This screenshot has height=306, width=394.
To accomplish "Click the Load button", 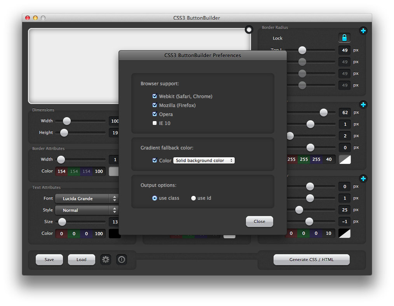I will tap(82, 260).
